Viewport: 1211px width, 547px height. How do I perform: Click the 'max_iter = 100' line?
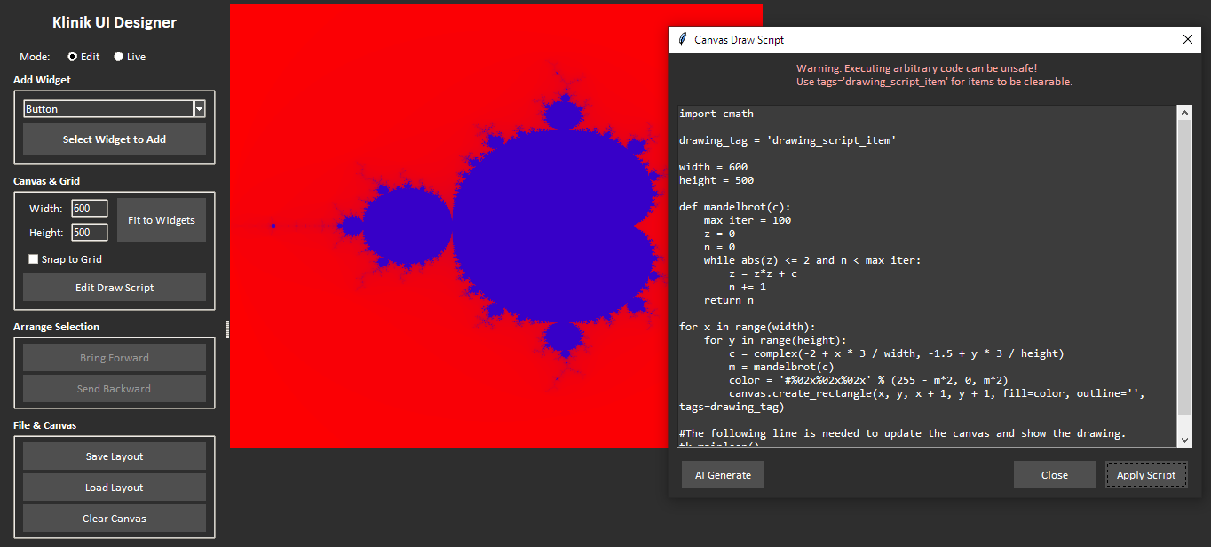click(x=748, y=220)
